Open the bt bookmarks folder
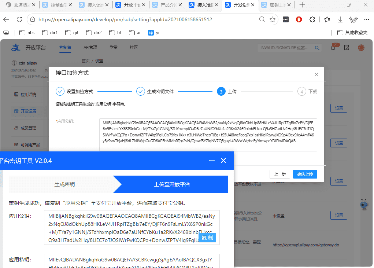374x268 pixels. click(x=115, y=33)
